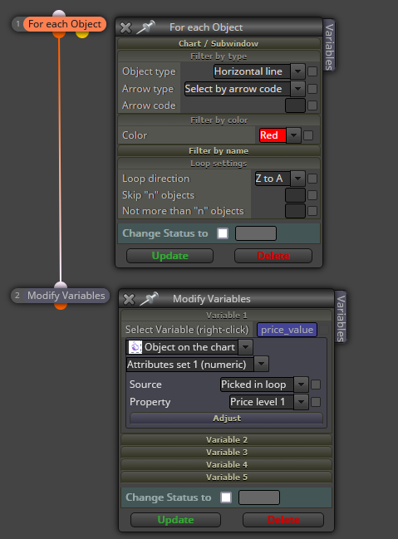Image resolution: width=398 pixels, height=539 pixels.
Task: Click orange output dot under For each Object
Action: pos(59,34)
